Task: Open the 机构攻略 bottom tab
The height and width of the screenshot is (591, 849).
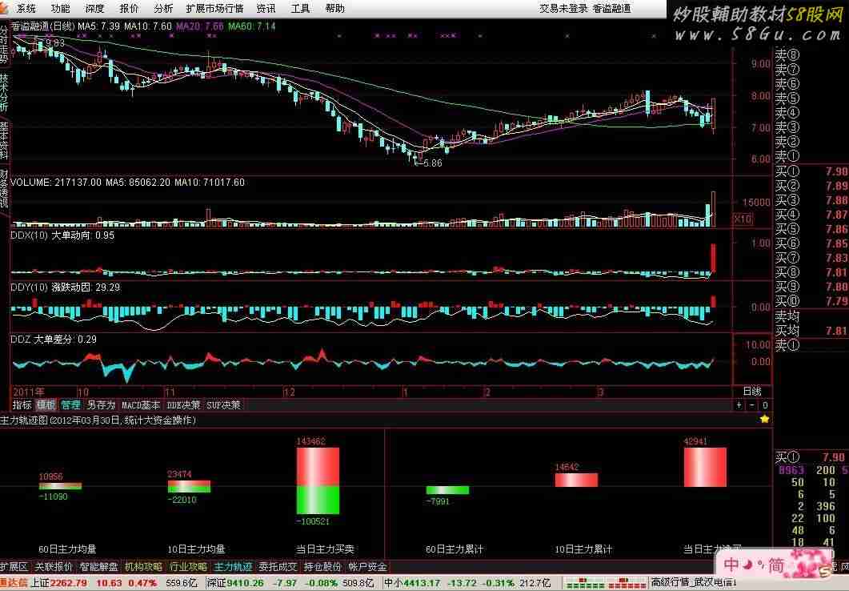Action: (x=143, y=567)
